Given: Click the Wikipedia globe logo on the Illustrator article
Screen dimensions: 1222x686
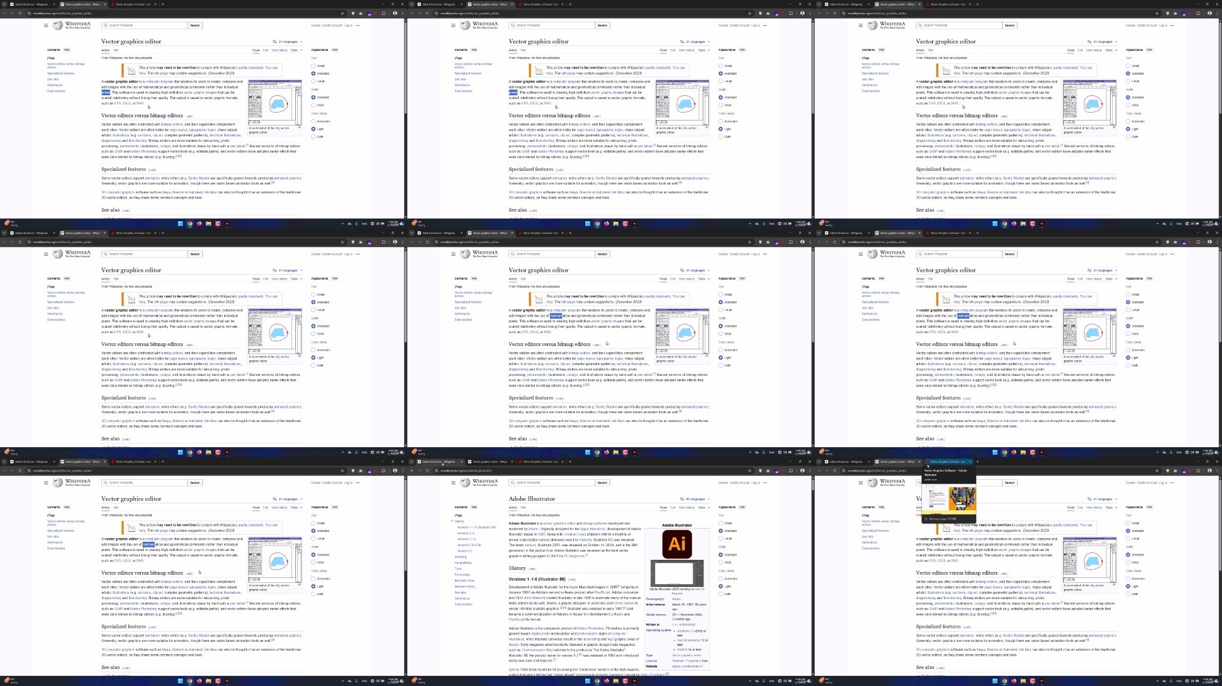Looking at the screenshot, I should (465, 482).
